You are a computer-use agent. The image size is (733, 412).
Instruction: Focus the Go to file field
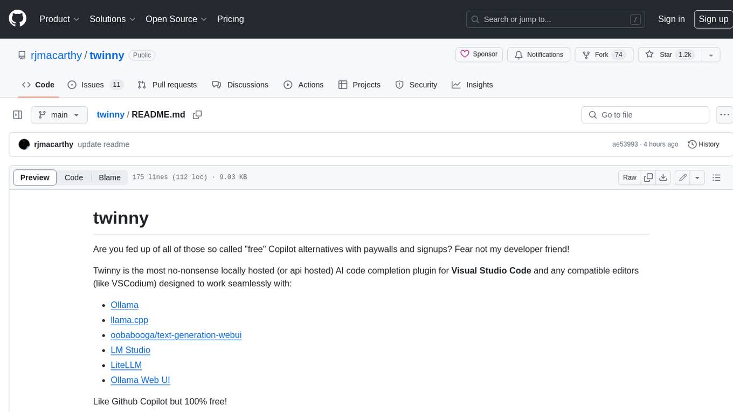tap(645, 115)
